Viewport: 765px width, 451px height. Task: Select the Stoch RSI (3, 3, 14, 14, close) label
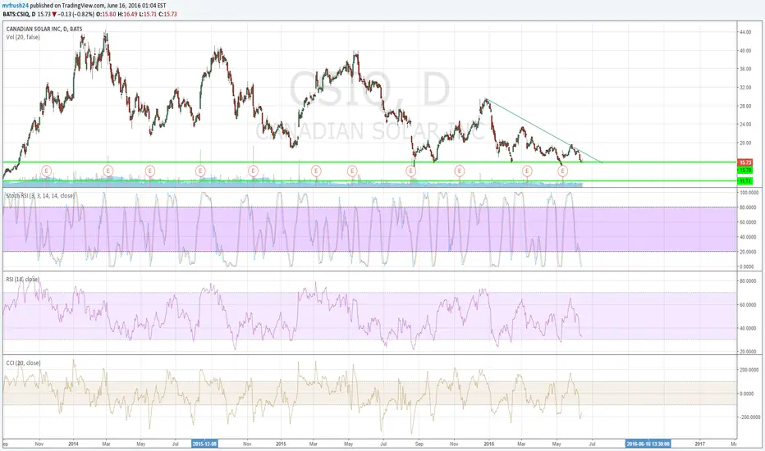pyautogui.click(x=40, y=195)
